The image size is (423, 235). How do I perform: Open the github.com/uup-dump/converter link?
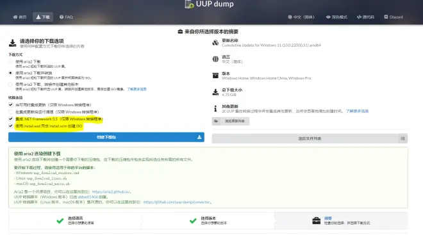click(176, 202)
